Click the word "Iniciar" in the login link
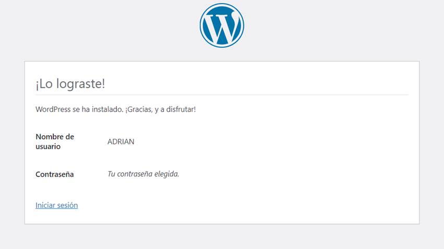This screenshot has height=249, width=444. 45,205
